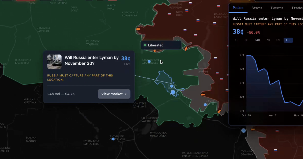Click the tank thumbnail in the market card
Viewport: 303px width, 159px height.
[54, 62]
